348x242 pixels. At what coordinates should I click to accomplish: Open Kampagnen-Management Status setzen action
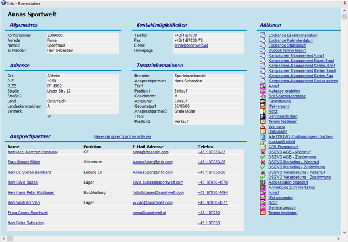pos(303,81)
